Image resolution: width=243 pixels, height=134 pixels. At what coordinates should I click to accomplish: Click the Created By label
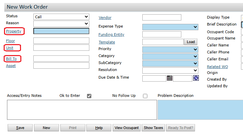[x=217, y=79]
